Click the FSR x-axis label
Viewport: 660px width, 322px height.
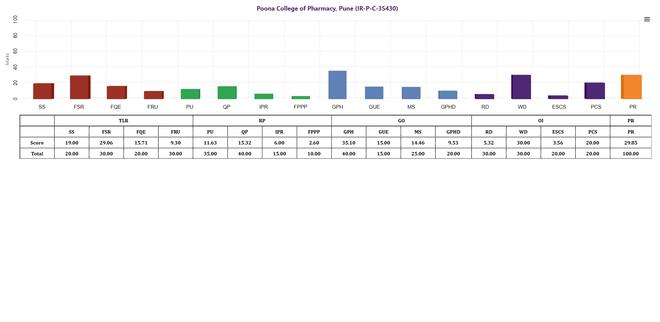tap(79, 107)
